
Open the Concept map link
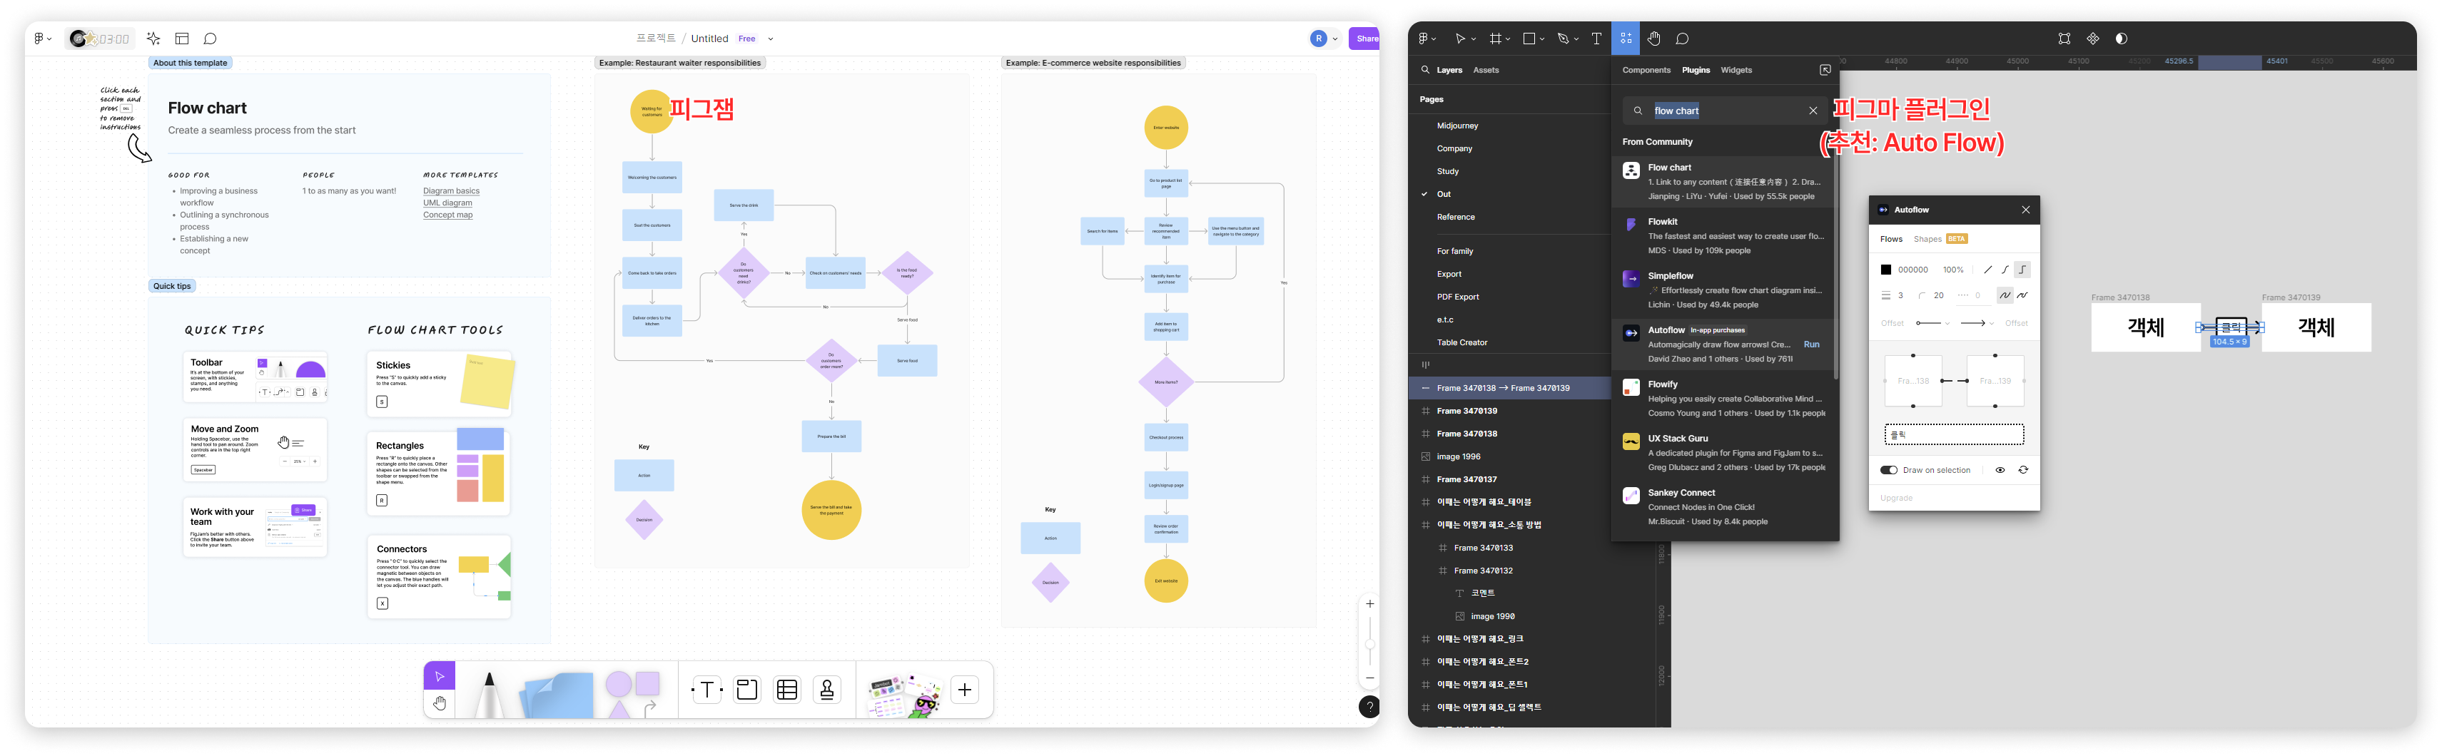point(447,215)
